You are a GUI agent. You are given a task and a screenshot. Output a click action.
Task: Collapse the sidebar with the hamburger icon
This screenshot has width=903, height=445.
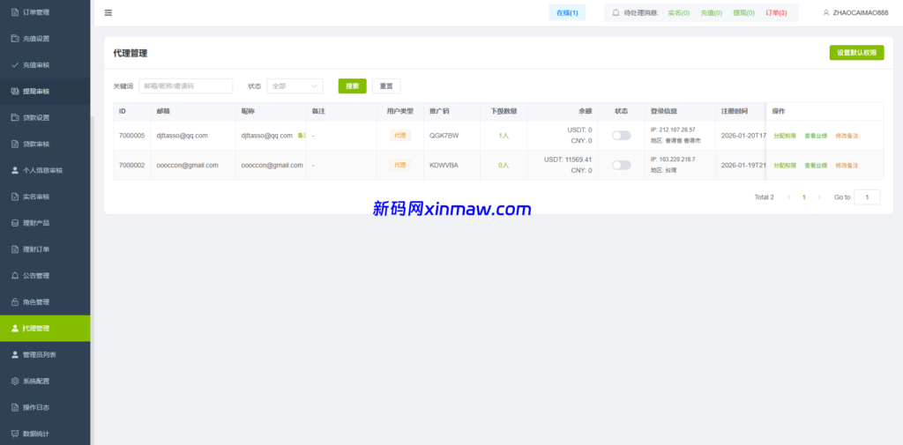[108, 12]
